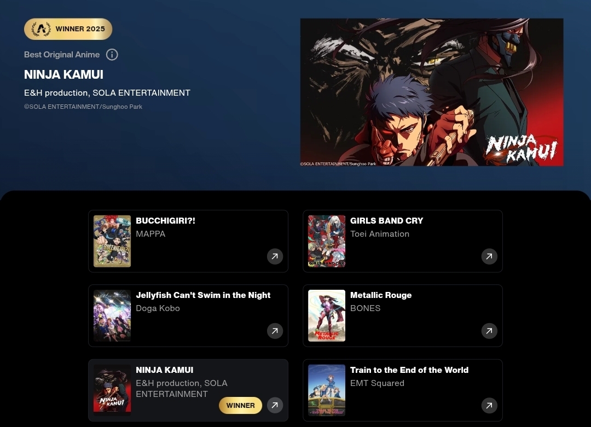Open Metallic Rouge arrow icon
Image resolution: width=591 pixels, height=427 pixels.
coord(489,331)
